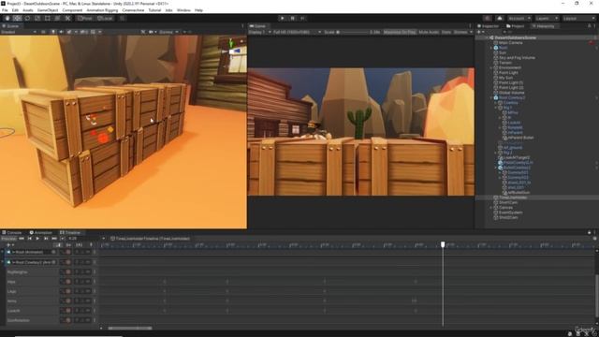Open the Full HD resolution dropdown
The height and width of the screenshot is (337, 599).
click(x=297, y=32)
